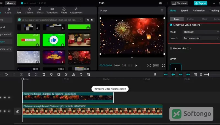Click the Ratio button in Player
The height and width of the screenshot is (125, 220).
[156, 66]
